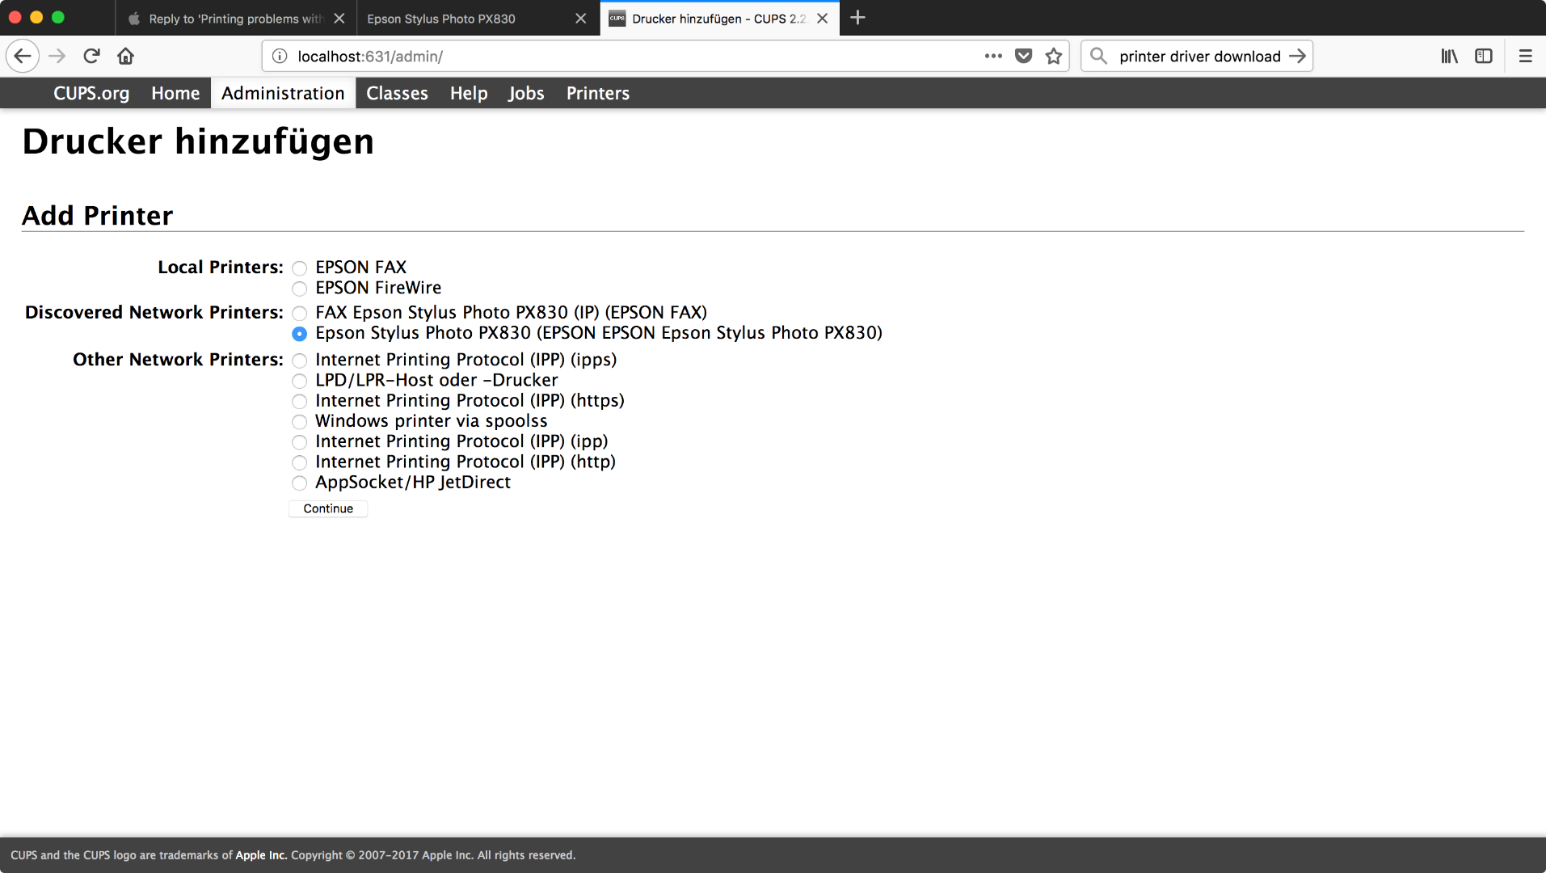Click the 'Local Printers:' label
The width and height of the screenshot is (1546, 873).
(x=221, y=268)
